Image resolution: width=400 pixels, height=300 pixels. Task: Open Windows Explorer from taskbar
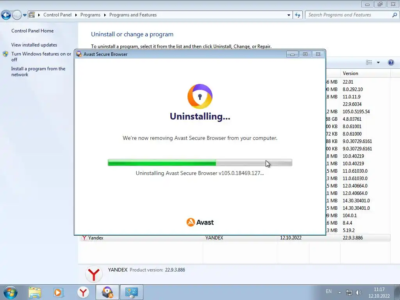[x=35, y=292]
